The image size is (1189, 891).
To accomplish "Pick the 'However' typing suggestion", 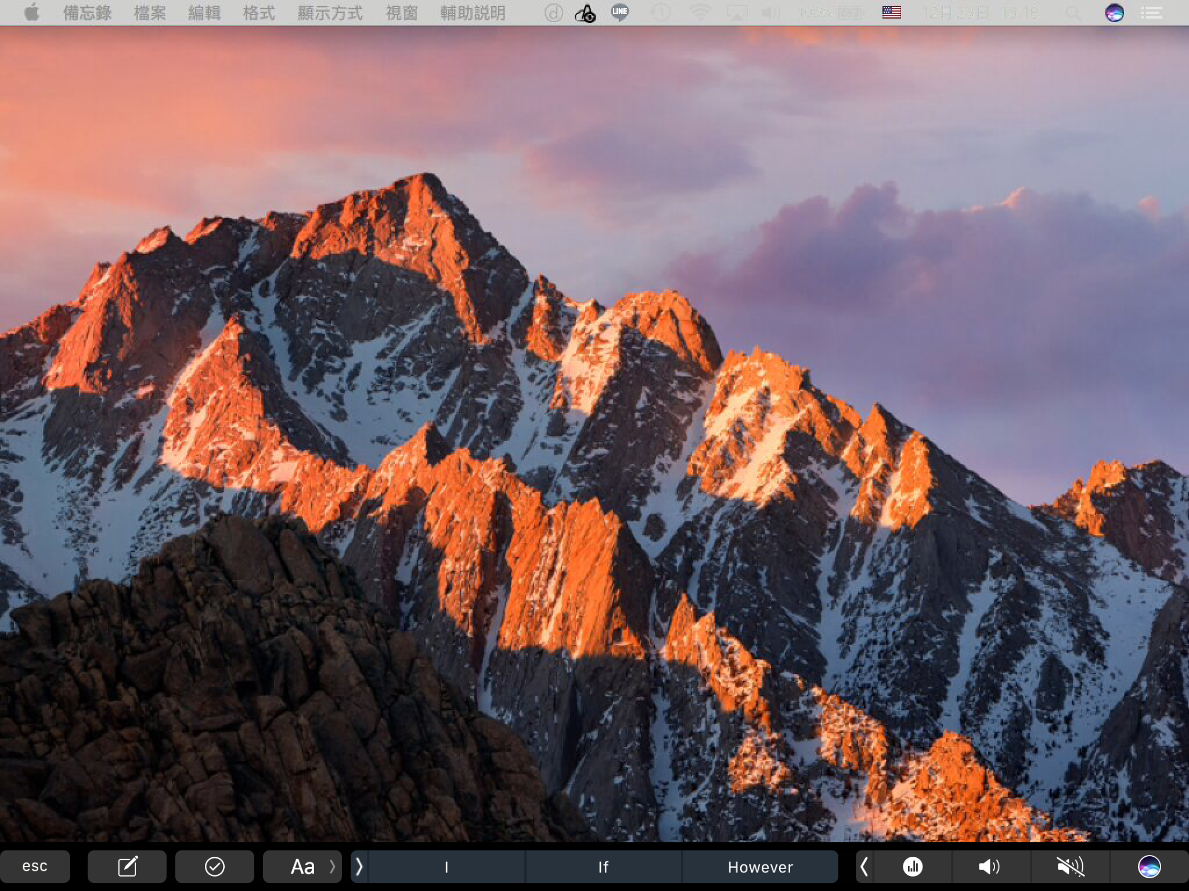I will tap(761, 867).
